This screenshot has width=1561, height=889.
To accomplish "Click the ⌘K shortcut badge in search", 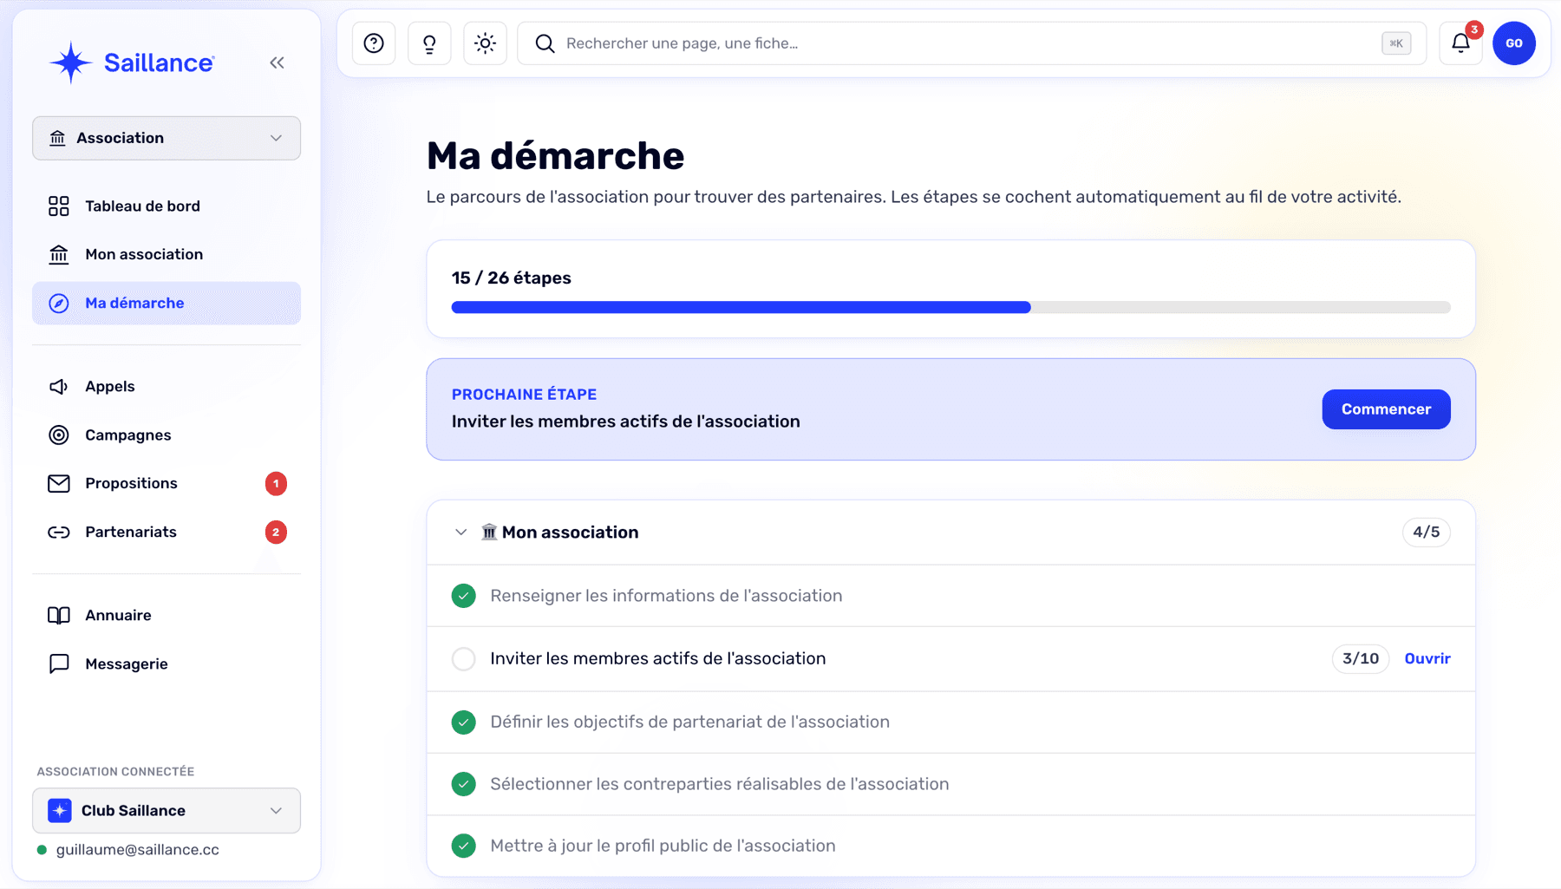I will click(1396, 43).
